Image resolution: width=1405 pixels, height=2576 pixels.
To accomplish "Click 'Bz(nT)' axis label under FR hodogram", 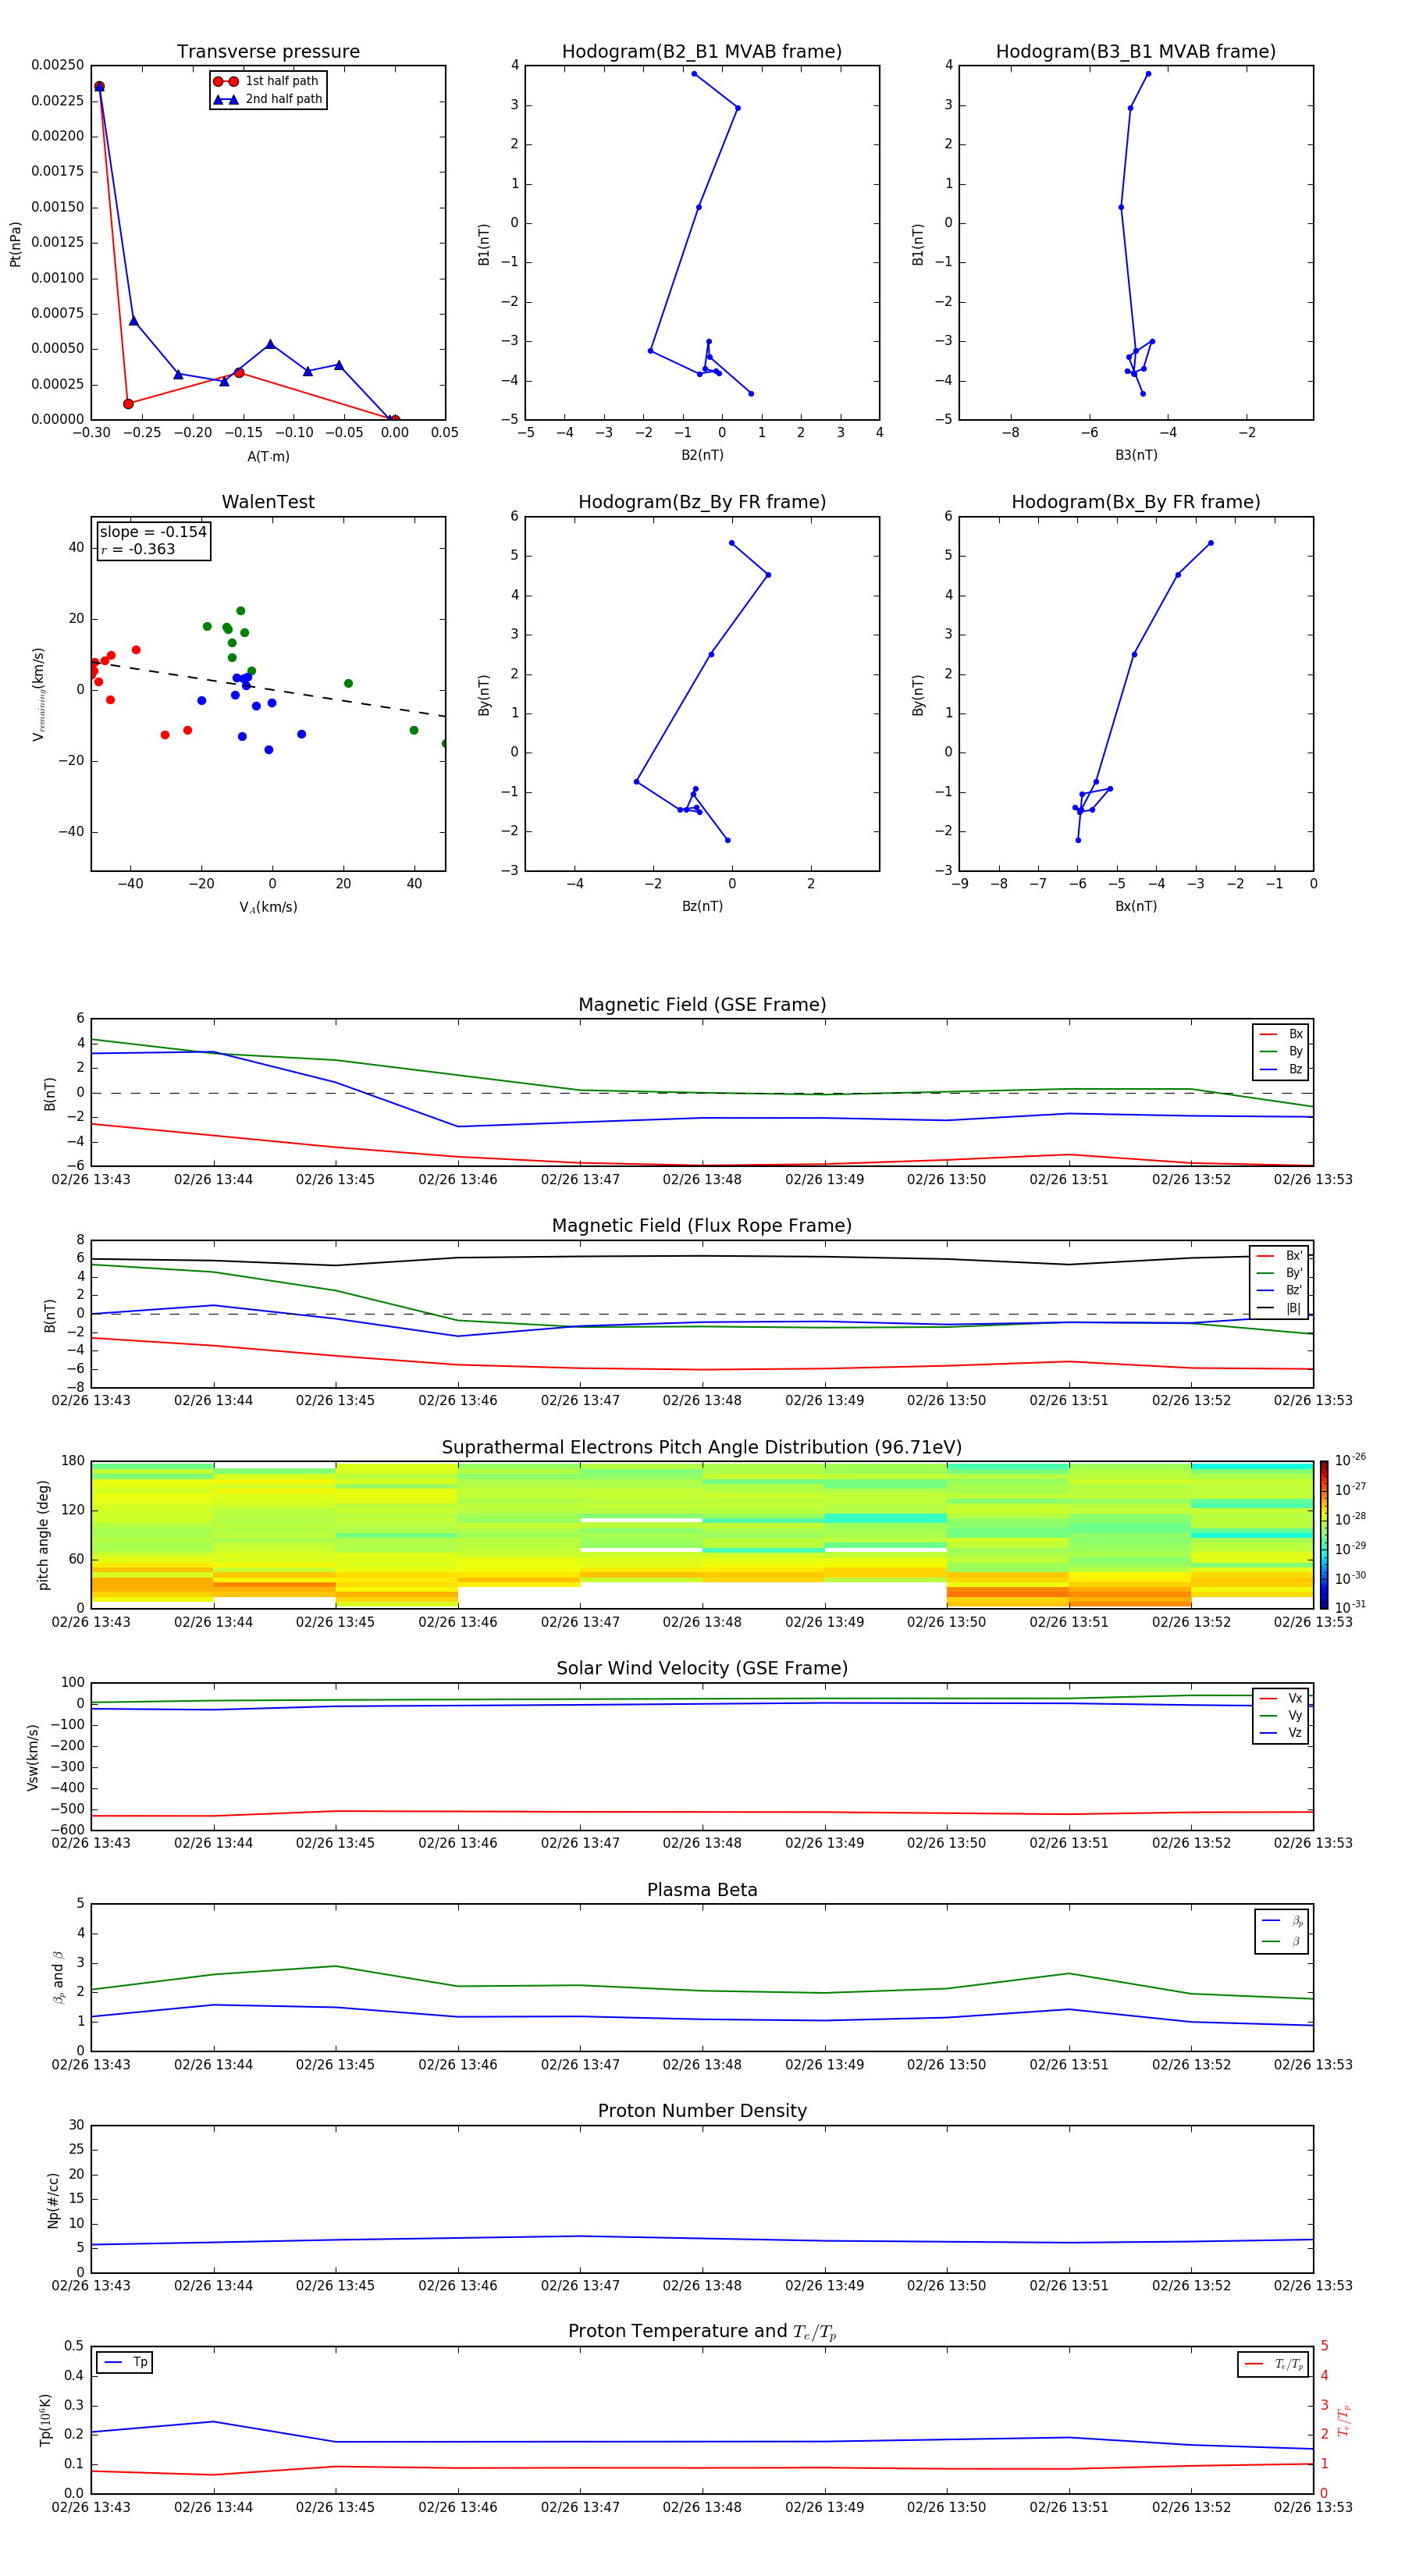I will 702,906.
